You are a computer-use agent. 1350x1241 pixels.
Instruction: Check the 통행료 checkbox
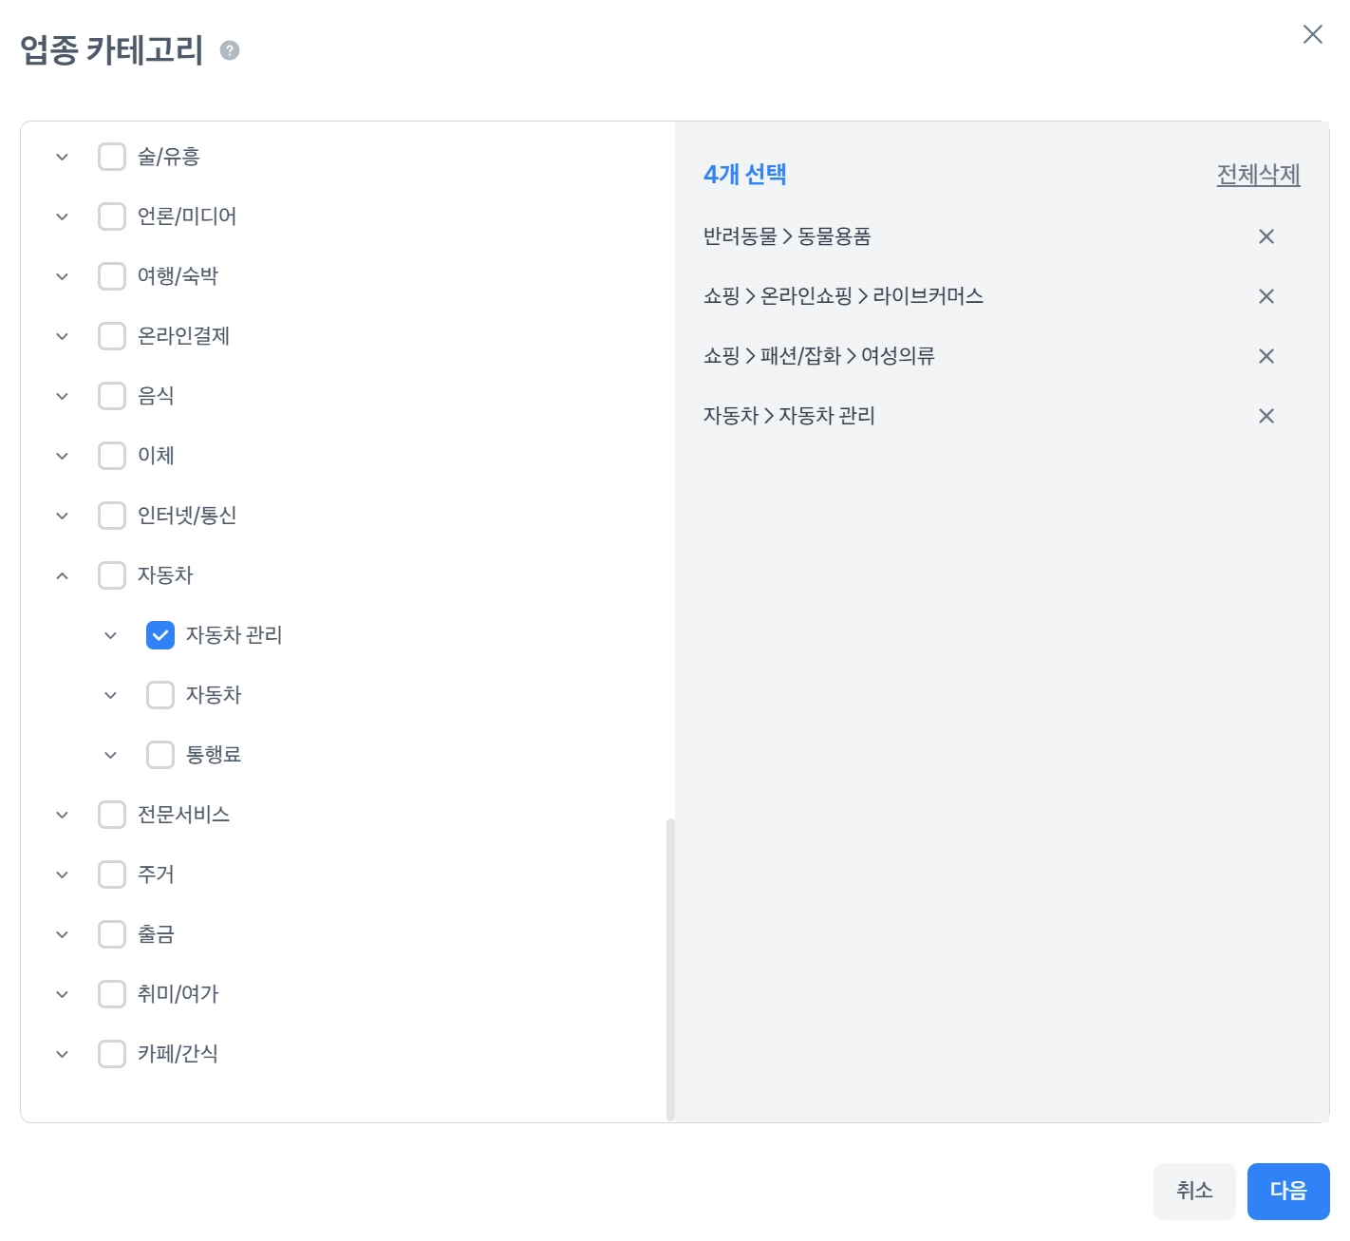tap(160, 755)
